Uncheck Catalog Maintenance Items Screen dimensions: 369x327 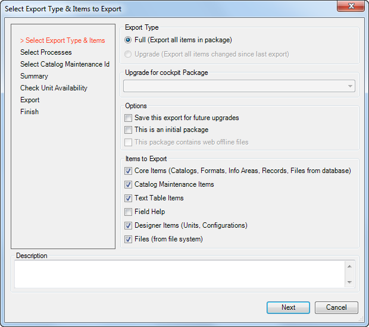[x=128, y=184]
